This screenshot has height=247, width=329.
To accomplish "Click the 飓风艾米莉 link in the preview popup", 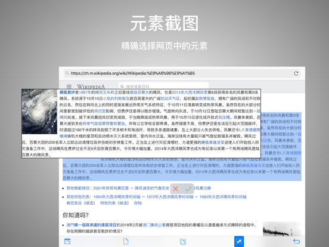I will (104, 92).
